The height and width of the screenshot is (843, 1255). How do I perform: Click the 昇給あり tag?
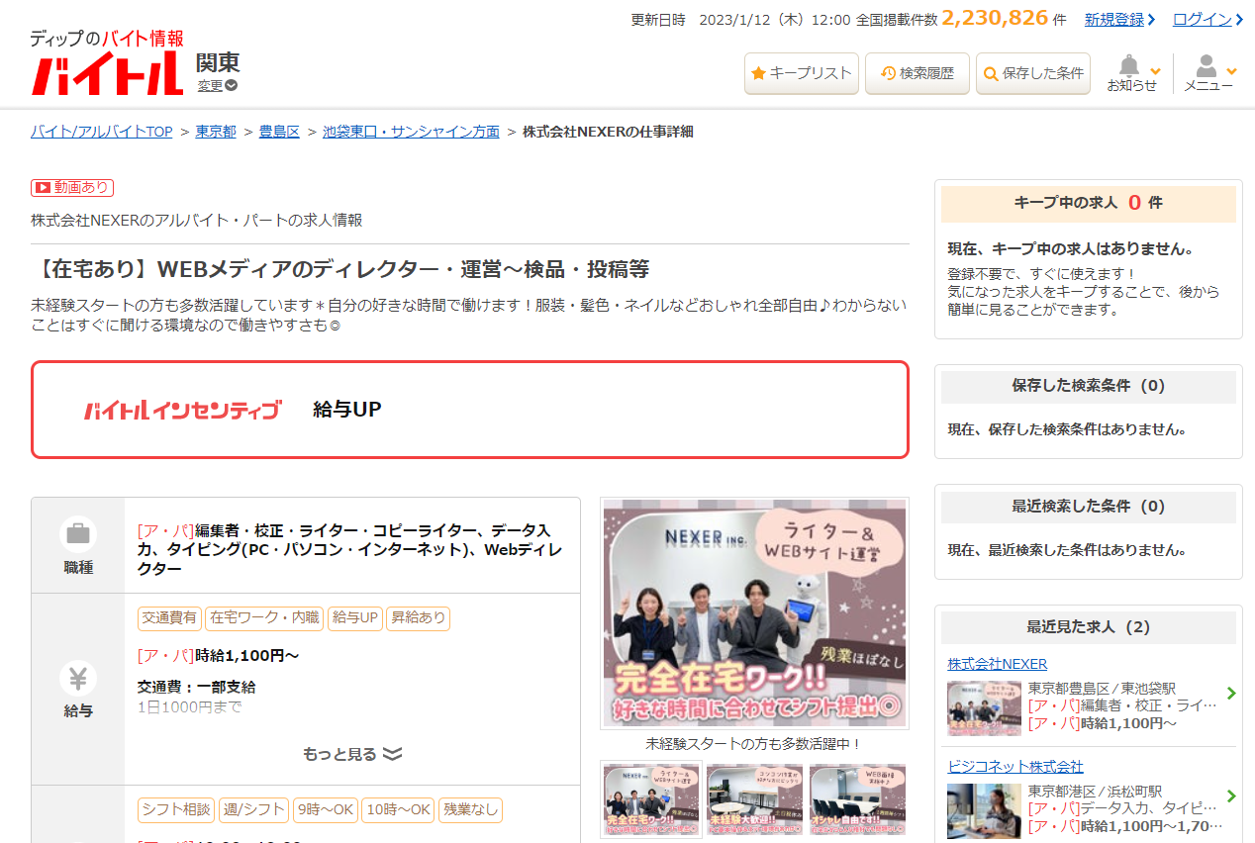418,618
